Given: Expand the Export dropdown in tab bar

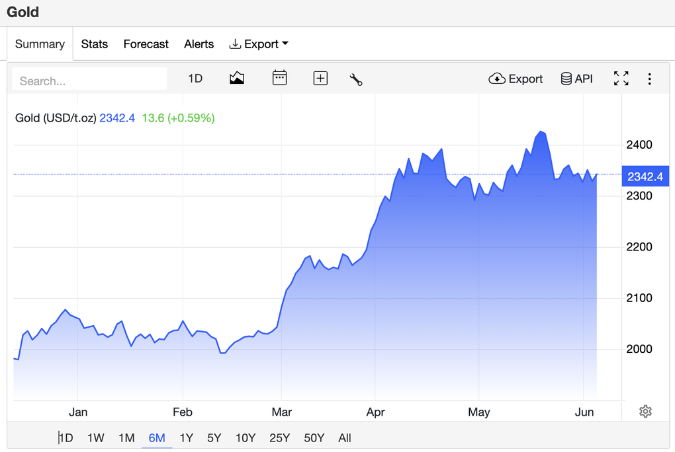Looking at the screenshot, I should 259,44.
